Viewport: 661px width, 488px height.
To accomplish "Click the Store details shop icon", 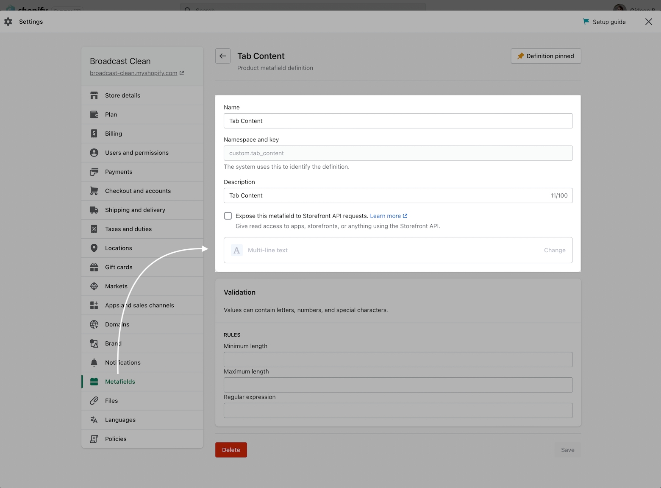I will pyautogui.click(x=94, y=95).
